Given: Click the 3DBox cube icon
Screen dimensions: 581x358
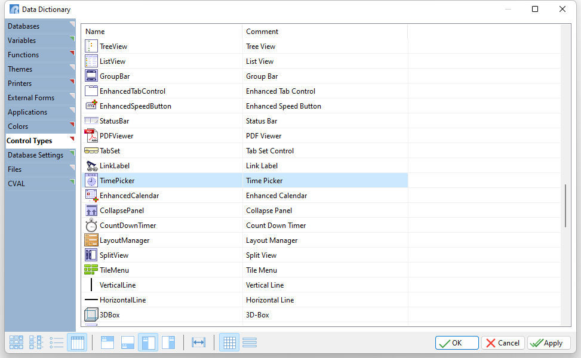Looking at the screenshot, I should tap(91, 314).
